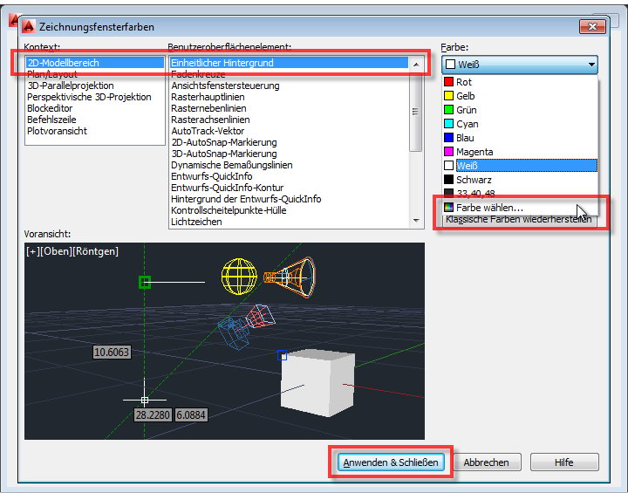
Task: Open Farbe wählen color picker
Action: click(488, 208)
